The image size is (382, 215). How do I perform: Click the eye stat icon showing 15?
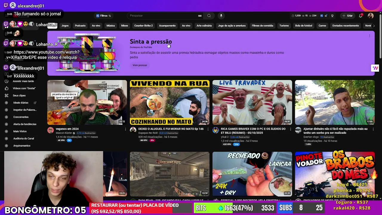coord(303,16)
